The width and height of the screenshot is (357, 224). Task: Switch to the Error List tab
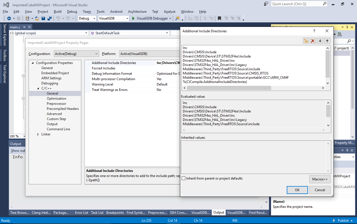pyautogui.click(x=82, y=213)
